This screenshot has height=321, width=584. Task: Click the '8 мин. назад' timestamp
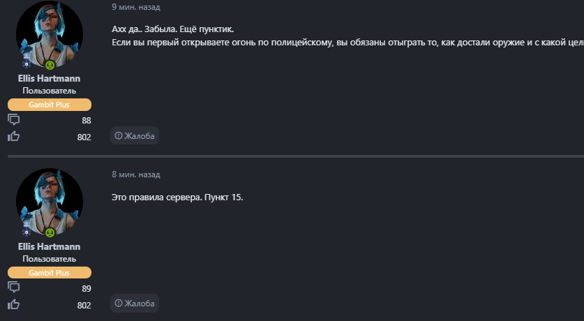(x=135, y=174)
